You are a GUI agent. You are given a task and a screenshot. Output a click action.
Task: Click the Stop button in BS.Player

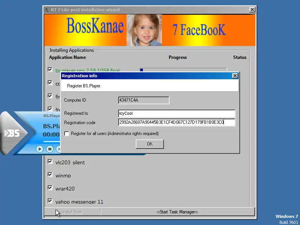pos(50,149)
